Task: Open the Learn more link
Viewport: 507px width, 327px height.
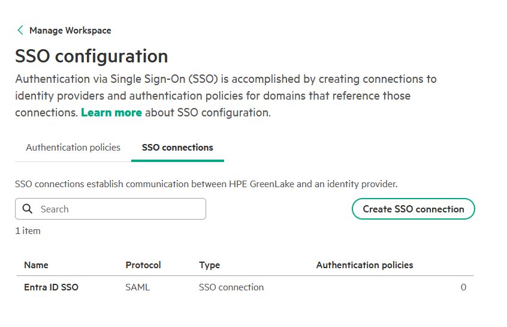Action: tap(111, 113)
